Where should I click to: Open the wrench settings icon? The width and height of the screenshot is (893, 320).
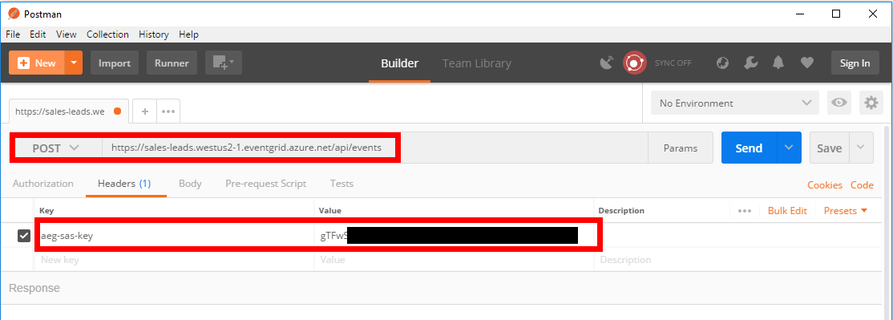tap(750, 63)
